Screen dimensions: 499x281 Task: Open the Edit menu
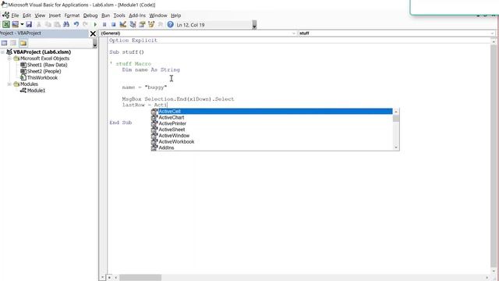(x=27, y=16)
